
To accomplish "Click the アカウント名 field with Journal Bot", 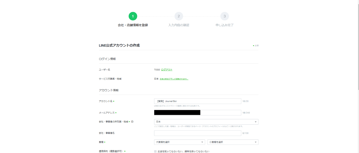I will [x=197, y=101].
